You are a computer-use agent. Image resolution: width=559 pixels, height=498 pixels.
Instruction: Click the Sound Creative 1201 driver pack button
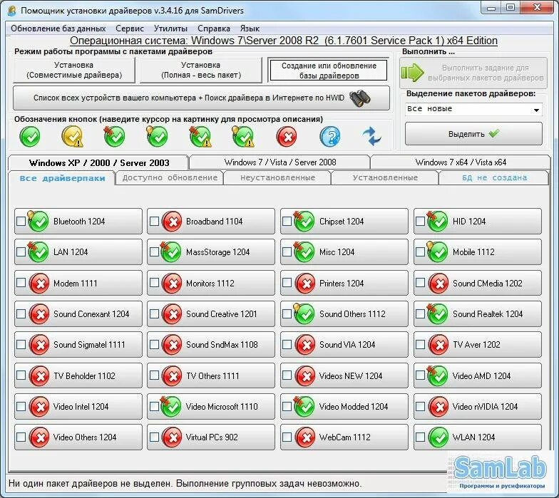pos(211,313)
